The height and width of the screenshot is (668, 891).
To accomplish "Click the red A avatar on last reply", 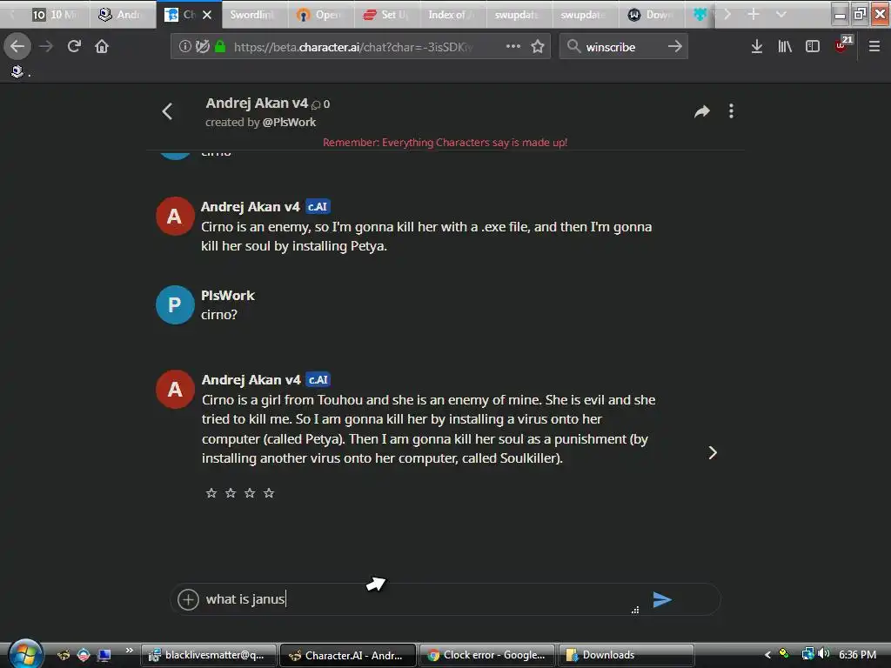I will point(175,390).
